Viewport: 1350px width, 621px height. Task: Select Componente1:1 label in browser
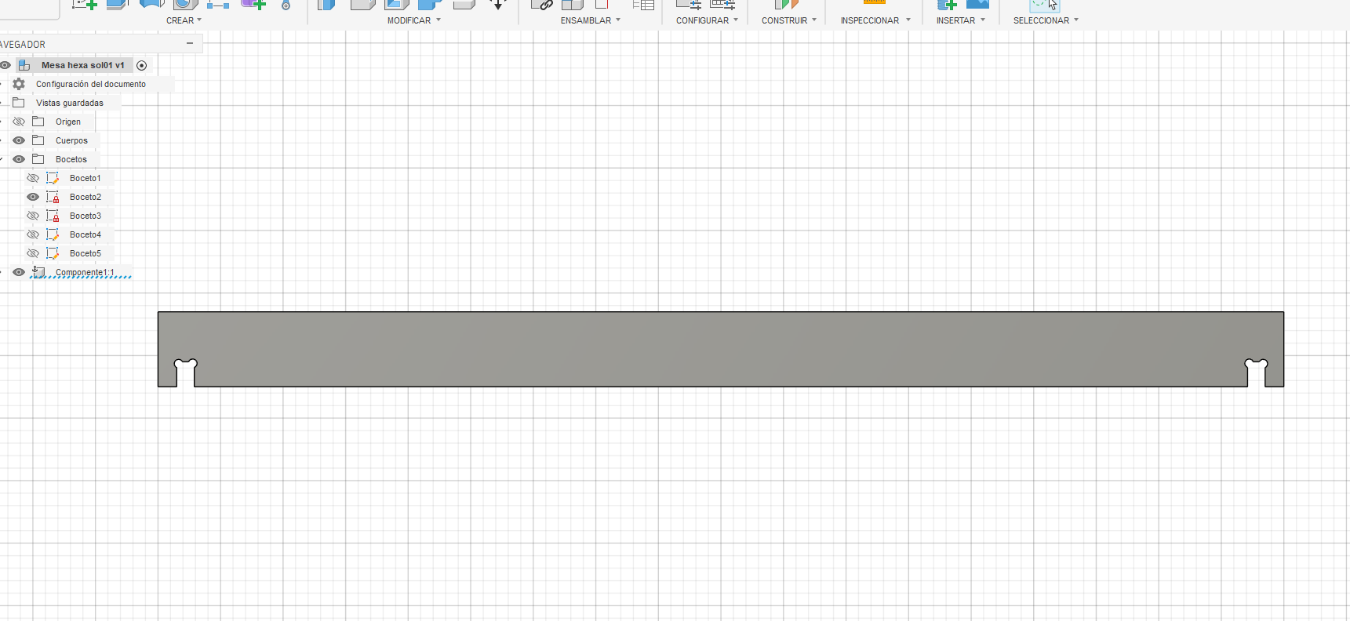(85, 272)
